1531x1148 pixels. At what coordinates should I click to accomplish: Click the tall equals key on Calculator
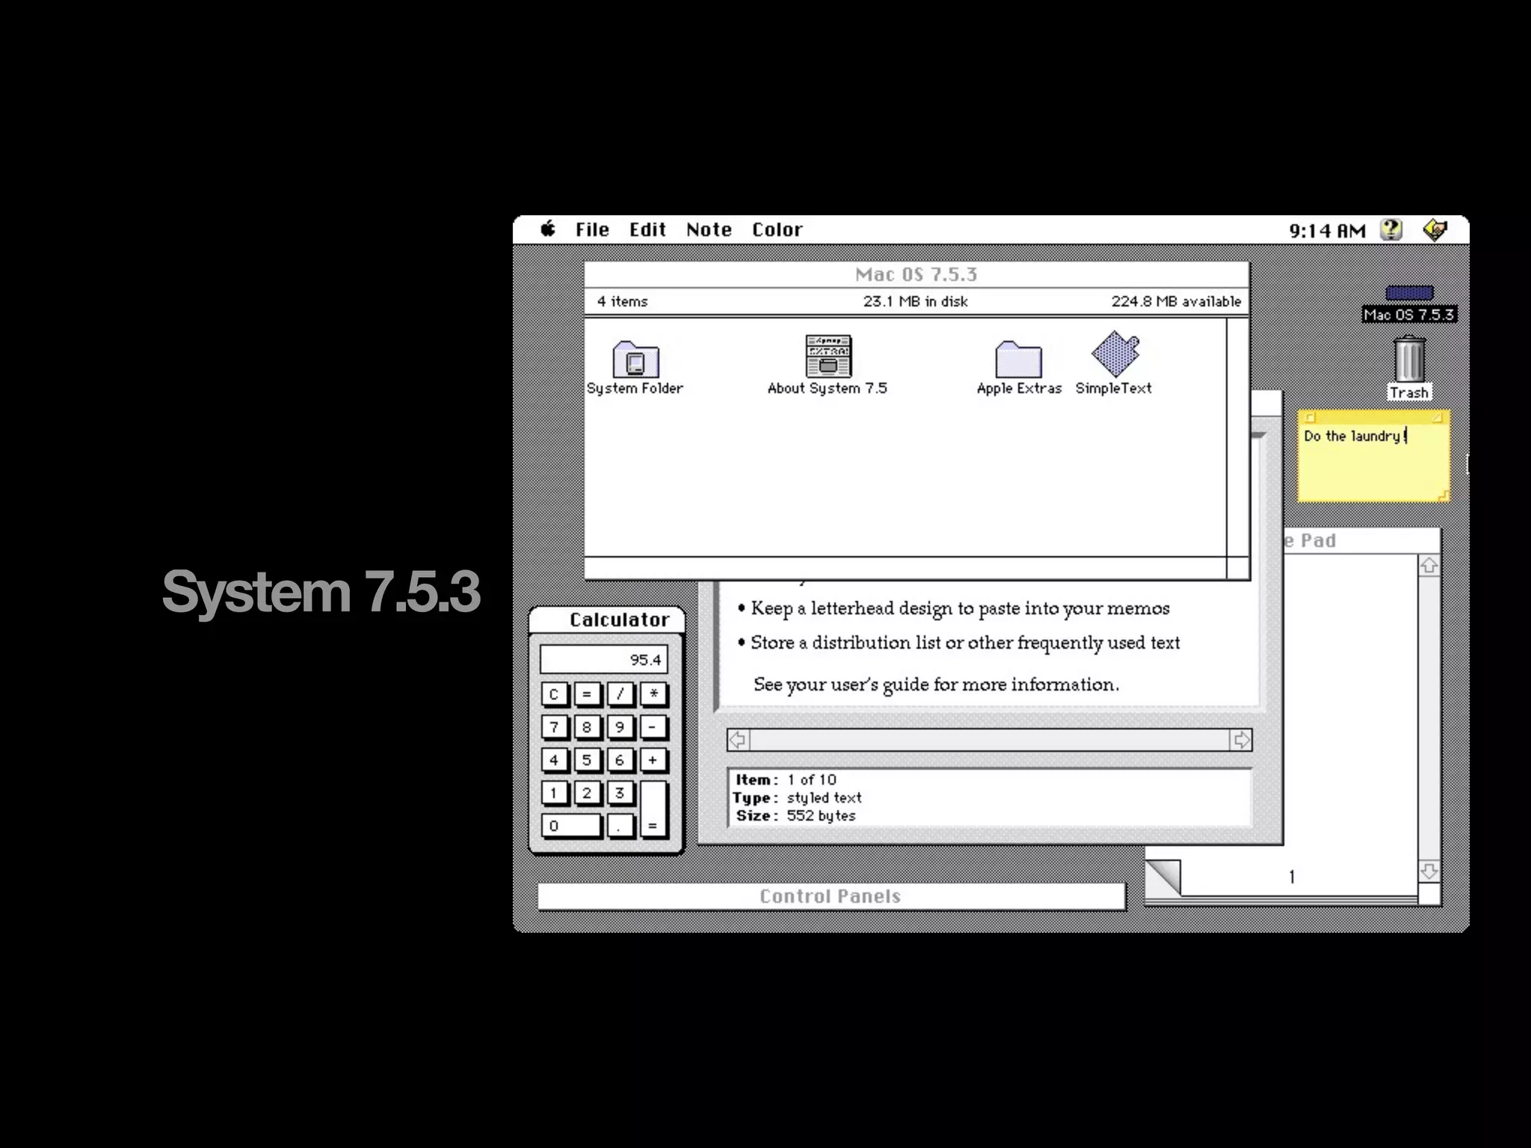point(653,809)
